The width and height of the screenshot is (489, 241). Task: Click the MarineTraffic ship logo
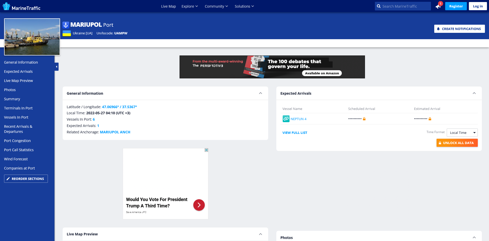[21, 6]
